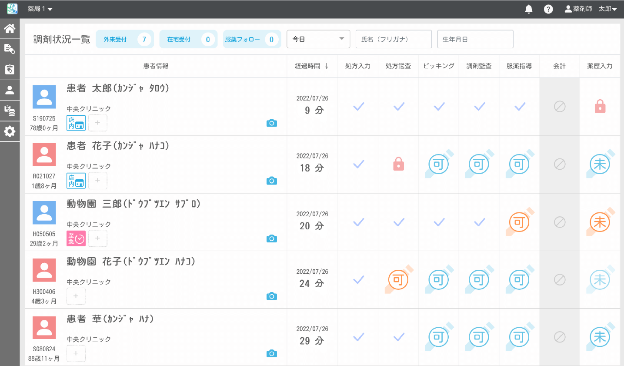Click the 薬歴入力 column header
Screen dimensions: 624x366
tap(600, 66)
